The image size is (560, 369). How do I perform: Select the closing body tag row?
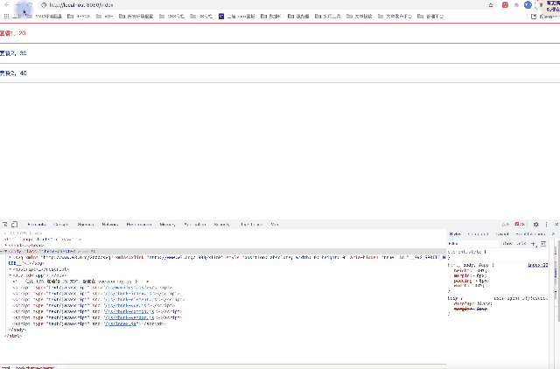pyautogui.click(x=17, y=330)
